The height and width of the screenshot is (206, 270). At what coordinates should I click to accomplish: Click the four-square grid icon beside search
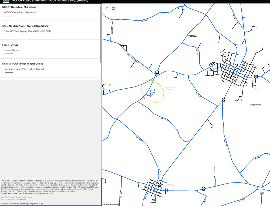[113, 8]
